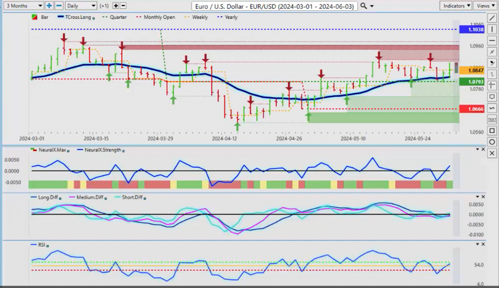This screenshot has width=499, height=288.
Task: Click the symbol search magnifier icon
Action: (x=364, y=6)
